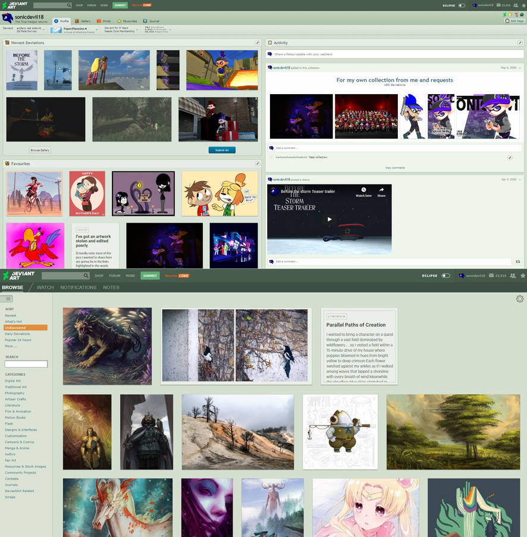Viewport: 527px width, 537px height.
Task: Open the MORE menu in the profile page header
Action: click(104, 5)
